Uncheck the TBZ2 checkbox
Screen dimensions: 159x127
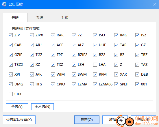pos(11,65)
